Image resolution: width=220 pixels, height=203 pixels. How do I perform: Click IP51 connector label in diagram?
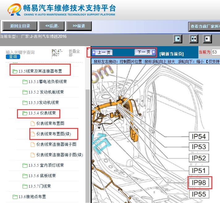[x=199, y=170]
